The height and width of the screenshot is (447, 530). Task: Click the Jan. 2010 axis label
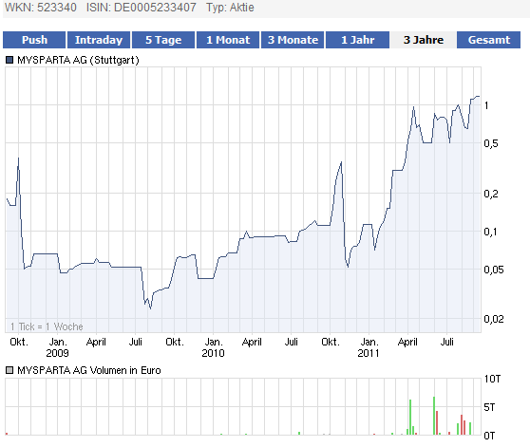click(x=213, y=347)
